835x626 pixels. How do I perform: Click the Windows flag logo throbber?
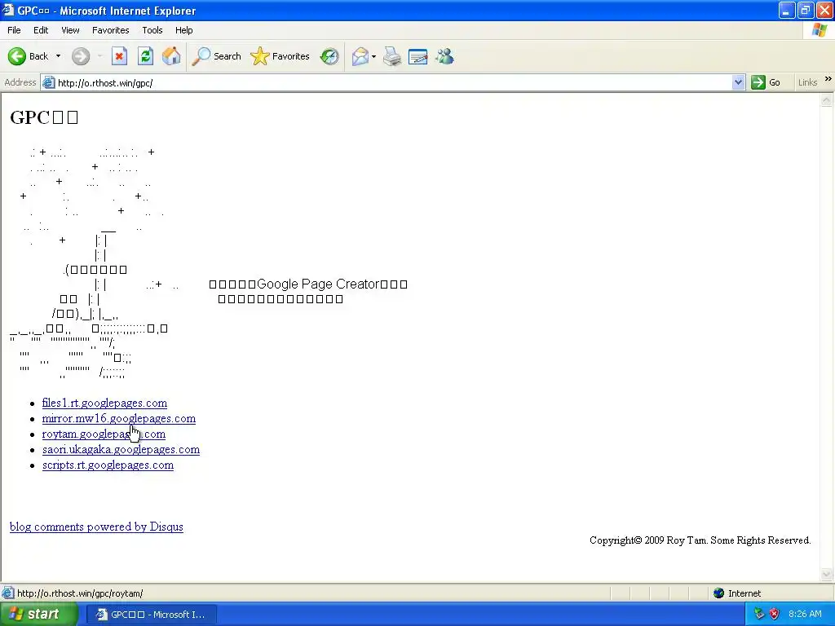[x=820, y=30]
